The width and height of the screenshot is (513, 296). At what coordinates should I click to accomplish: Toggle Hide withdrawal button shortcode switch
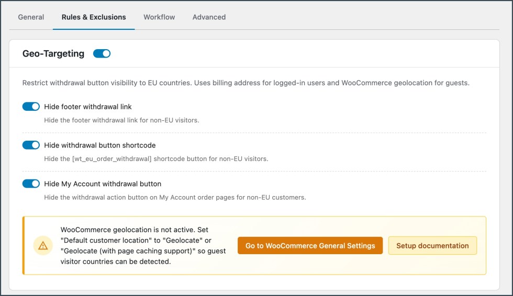click(x=31, y=145)
